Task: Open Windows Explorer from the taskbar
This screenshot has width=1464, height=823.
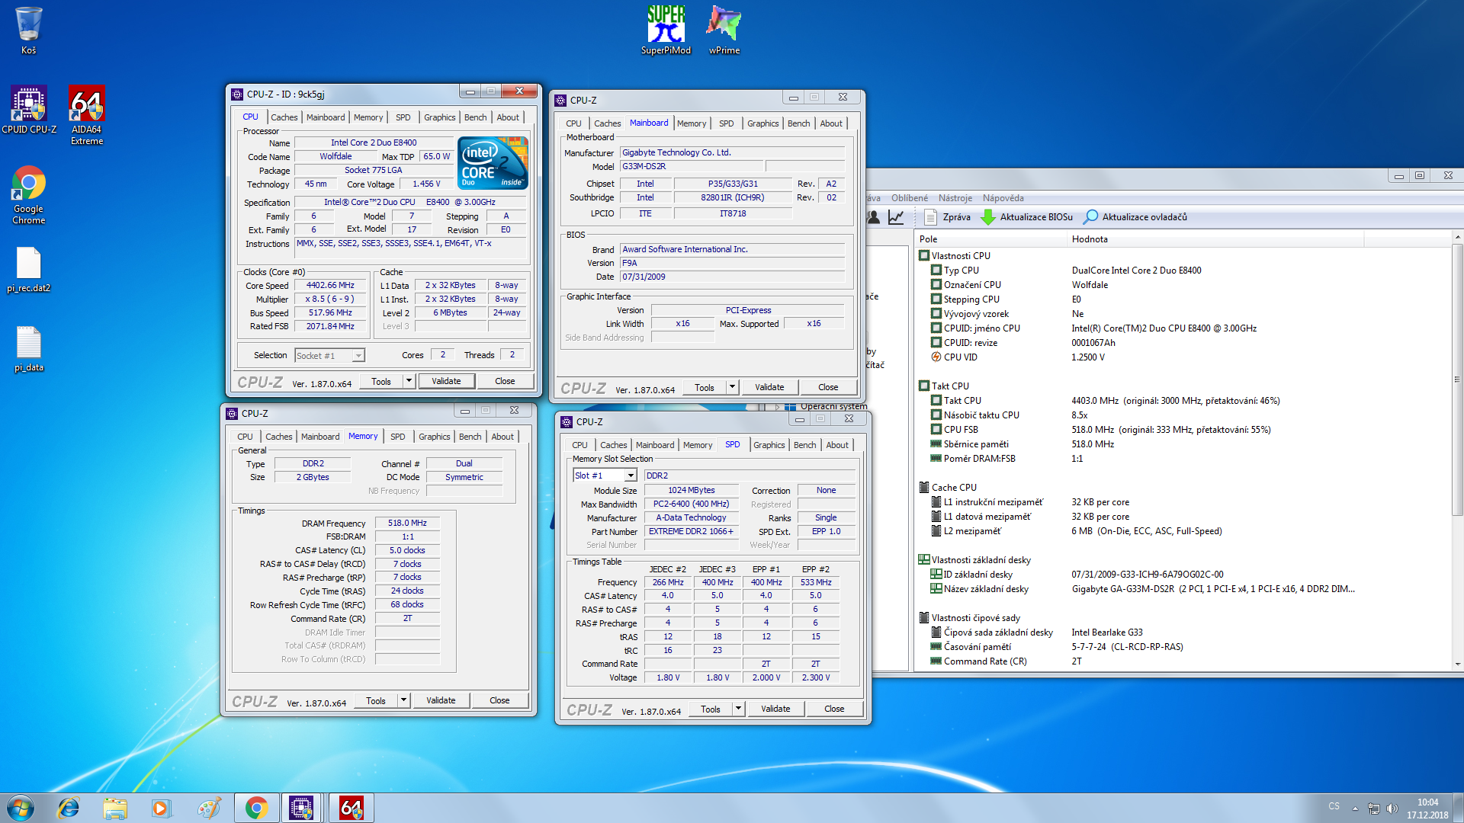Action: pos(115,808)
